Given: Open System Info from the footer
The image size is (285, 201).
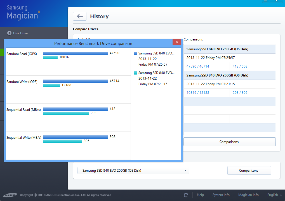Looking at the screenshot, I should (221, 195).
